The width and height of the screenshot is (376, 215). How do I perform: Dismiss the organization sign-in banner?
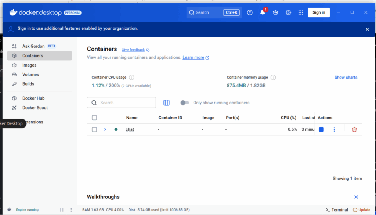367,29
